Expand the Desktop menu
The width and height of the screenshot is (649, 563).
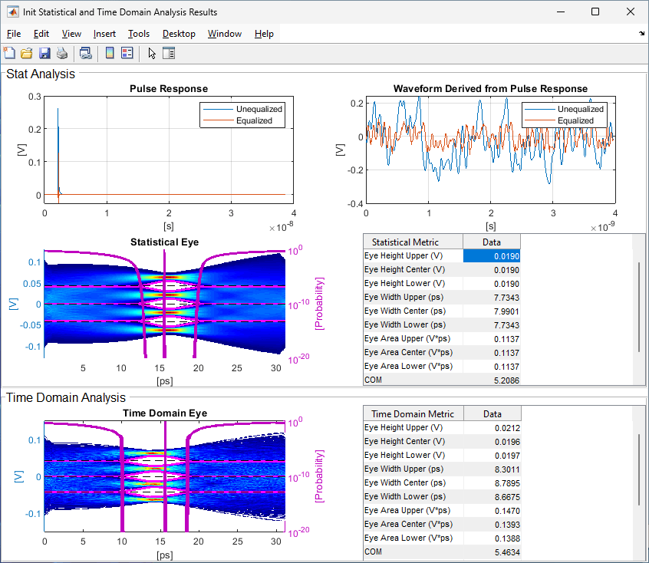[179, 34]
